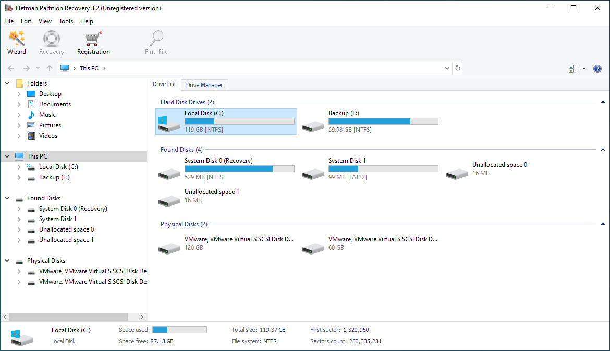610x351 pixels.
Task: Open the View menu
Action: pyautogui.click(x=45, y=21)
